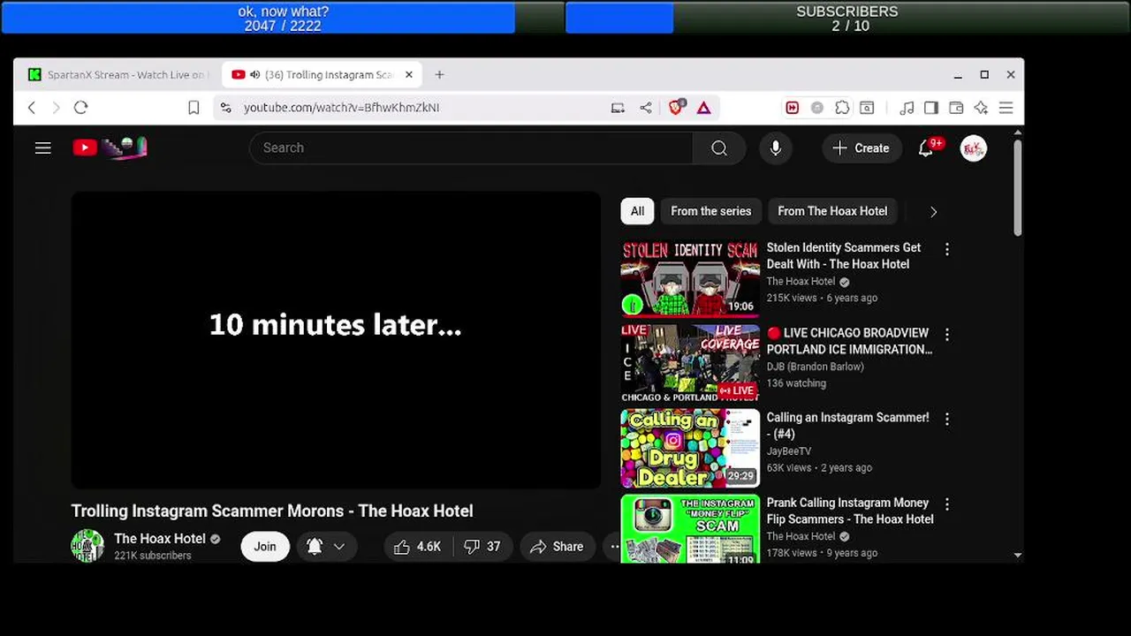Open the Extensions puzzle piece menu
The height and width of the screenshot is (636, 1131).
[x=842, y=108]
